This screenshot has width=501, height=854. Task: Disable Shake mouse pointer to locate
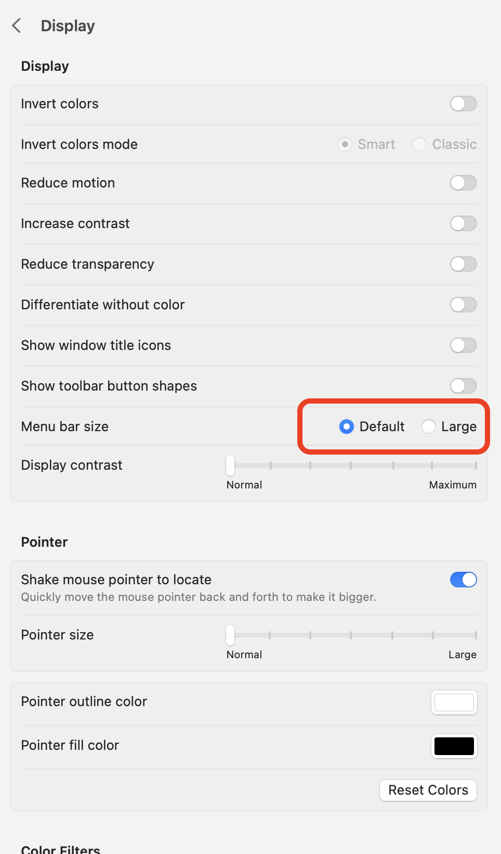coord(463,580)
